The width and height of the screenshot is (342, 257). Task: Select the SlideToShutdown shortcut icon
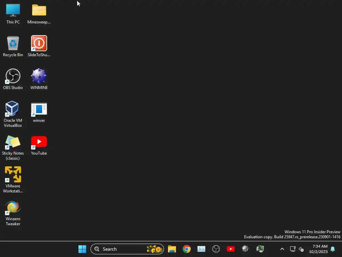pos(39,46)
